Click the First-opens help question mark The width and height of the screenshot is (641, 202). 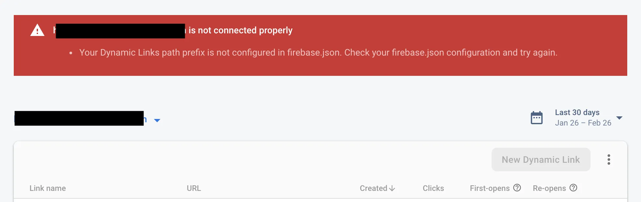point(517,188)
